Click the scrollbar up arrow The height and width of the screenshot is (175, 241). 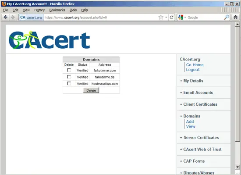237,24
